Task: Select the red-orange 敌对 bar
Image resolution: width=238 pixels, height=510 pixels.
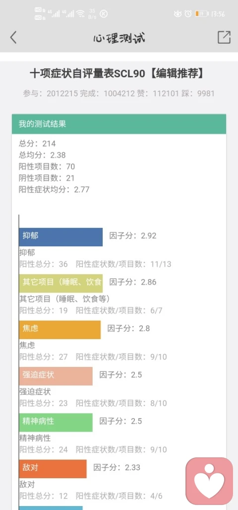Action: point(53,469)
